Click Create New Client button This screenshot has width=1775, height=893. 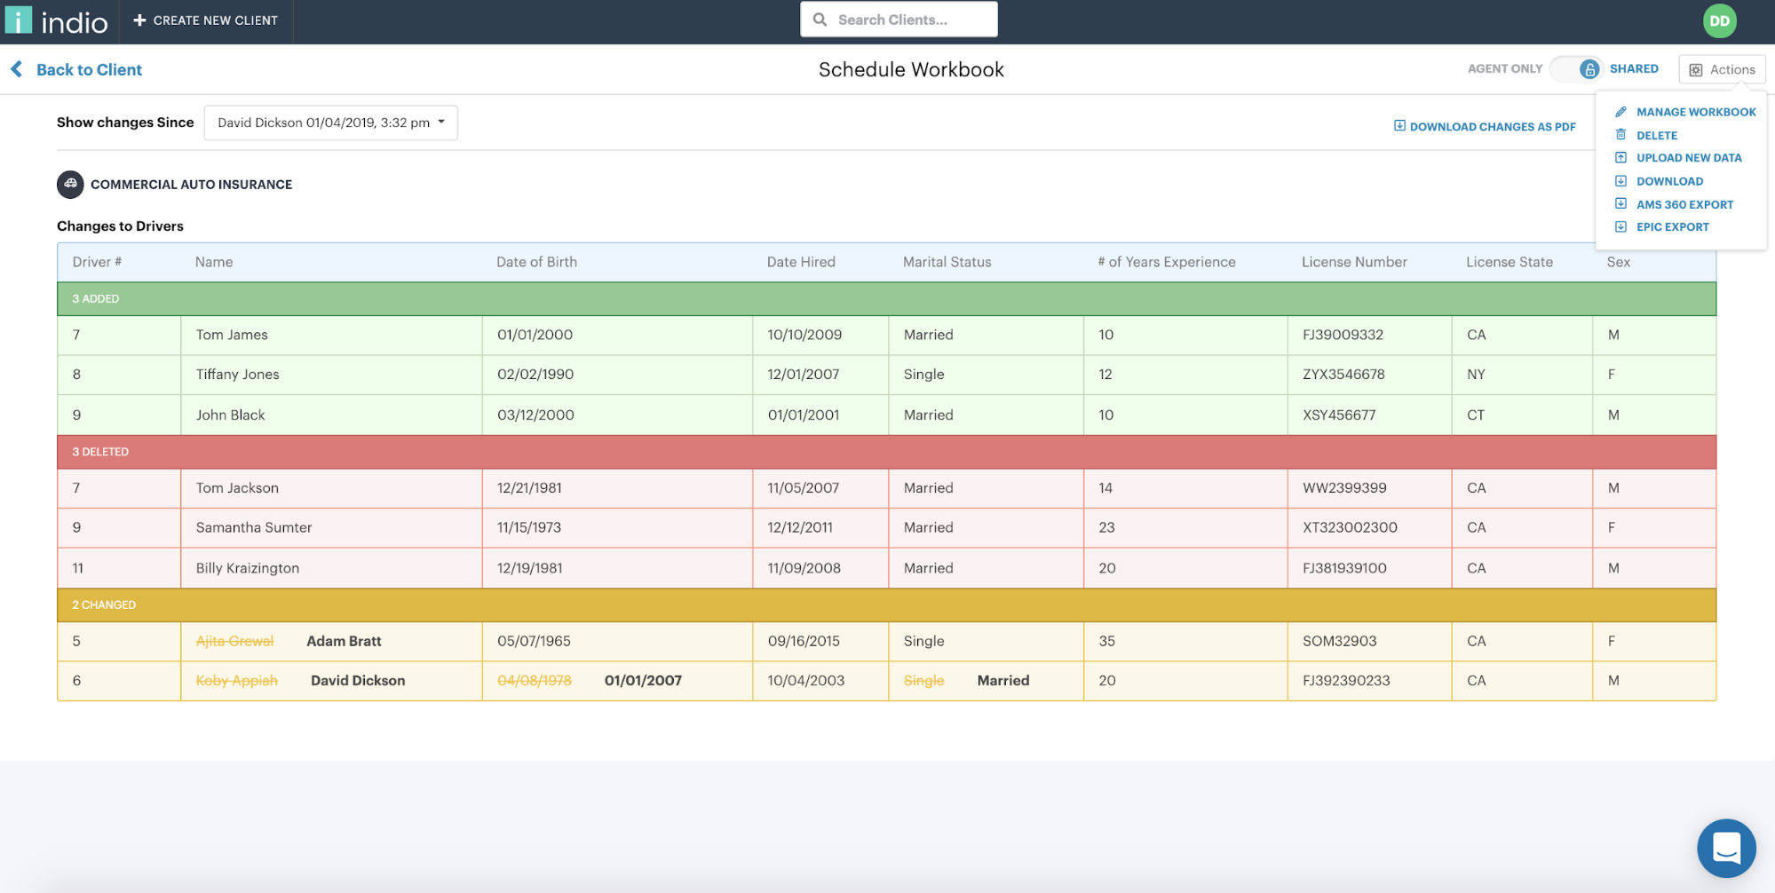click(x=205, y=20)
